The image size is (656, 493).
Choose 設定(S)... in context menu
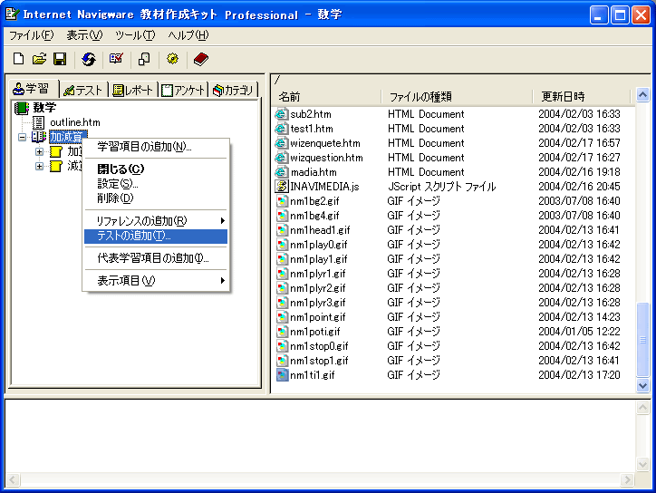(x=156, y=183)
